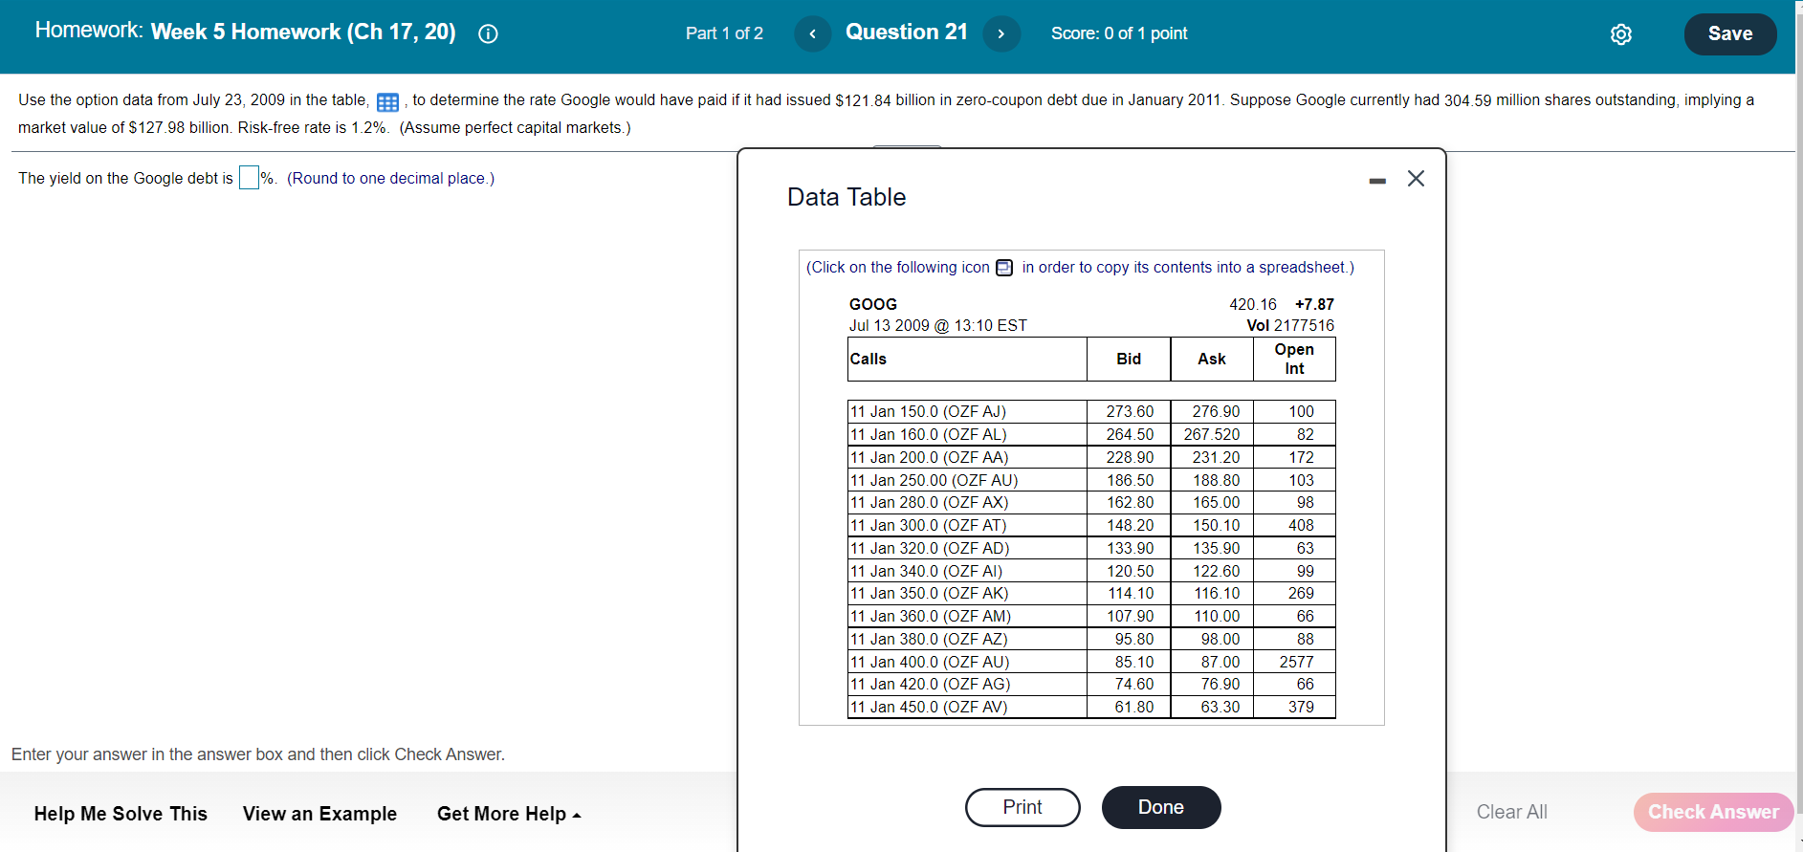
Task: Open View an Example
Action: click(319, 814)
